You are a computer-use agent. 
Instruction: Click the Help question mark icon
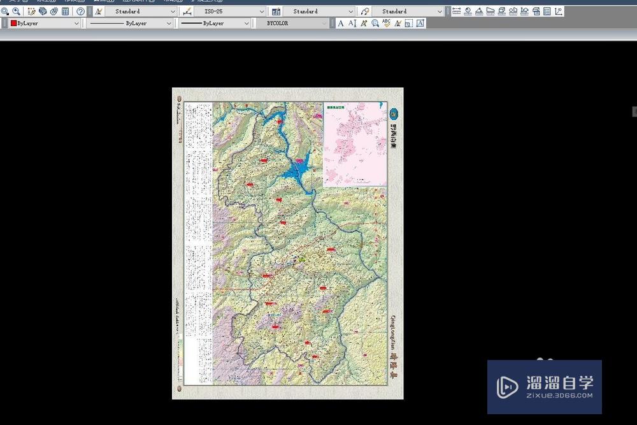tap(80, 11)
